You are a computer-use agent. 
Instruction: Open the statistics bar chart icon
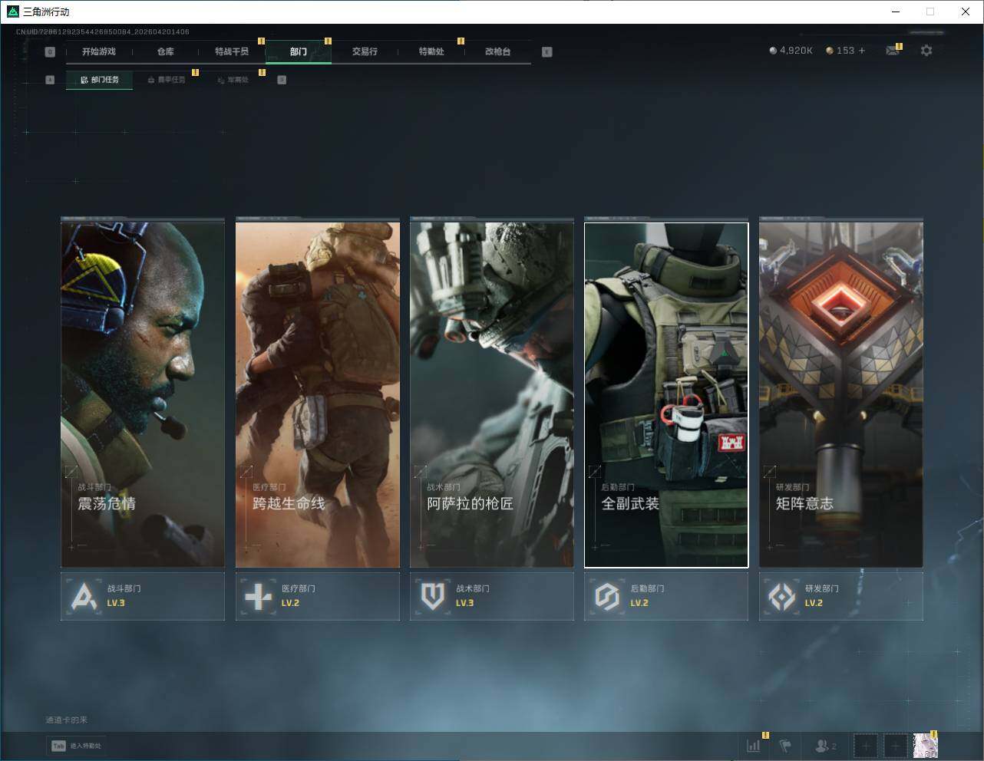(x=754, y=746)
